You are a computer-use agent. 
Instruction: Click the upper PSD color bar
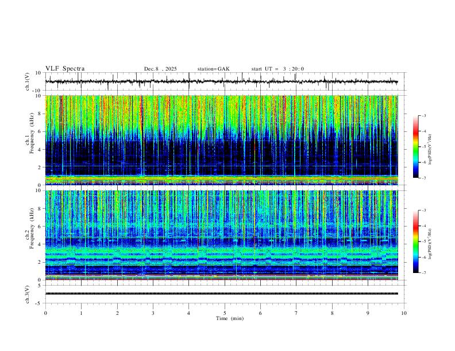pyautogui.click(x=416, y=147)
